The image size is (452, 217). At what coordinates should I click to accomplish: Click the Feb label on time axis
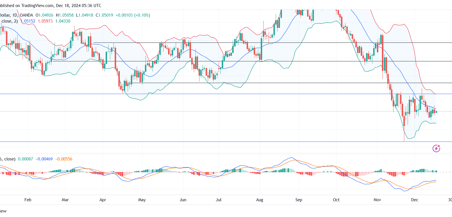point(28,200)
